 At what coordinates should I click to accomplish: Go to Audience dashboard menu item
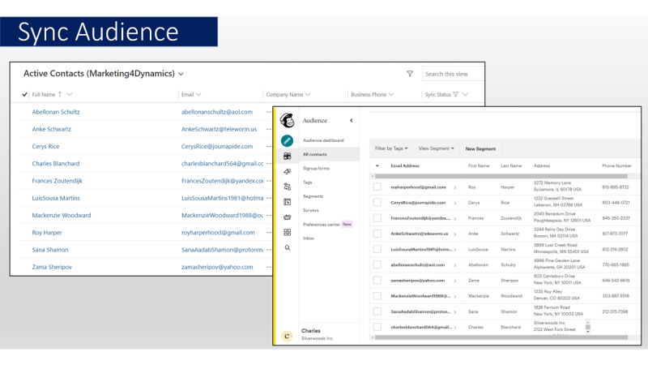tap(323, 141)
